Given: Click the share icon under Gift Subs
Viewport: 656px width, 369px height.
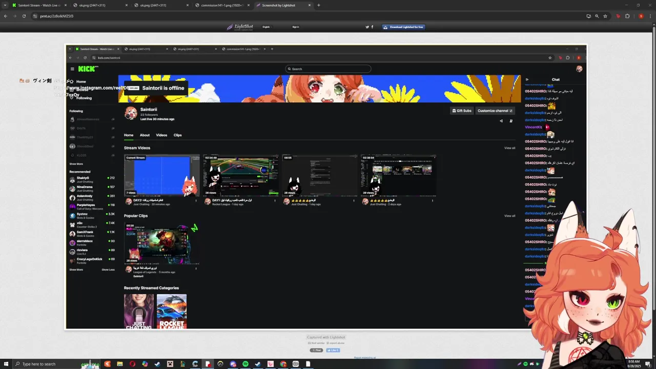Looking at the screenshot, I should click(x=501, y=121).
